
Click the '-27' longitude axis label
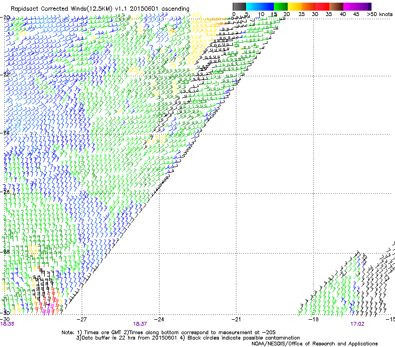[82, 320]
